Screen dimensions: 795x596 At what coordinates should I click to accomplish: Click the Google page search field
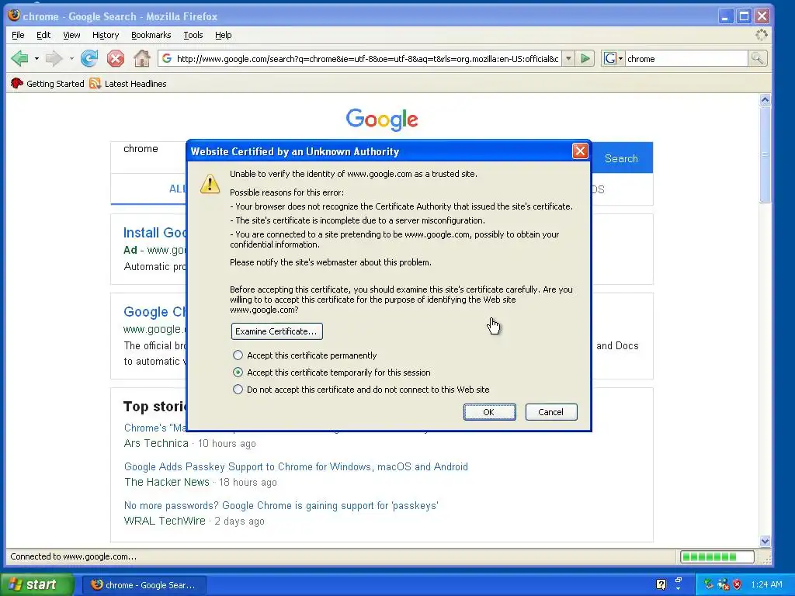click(149, 158)
